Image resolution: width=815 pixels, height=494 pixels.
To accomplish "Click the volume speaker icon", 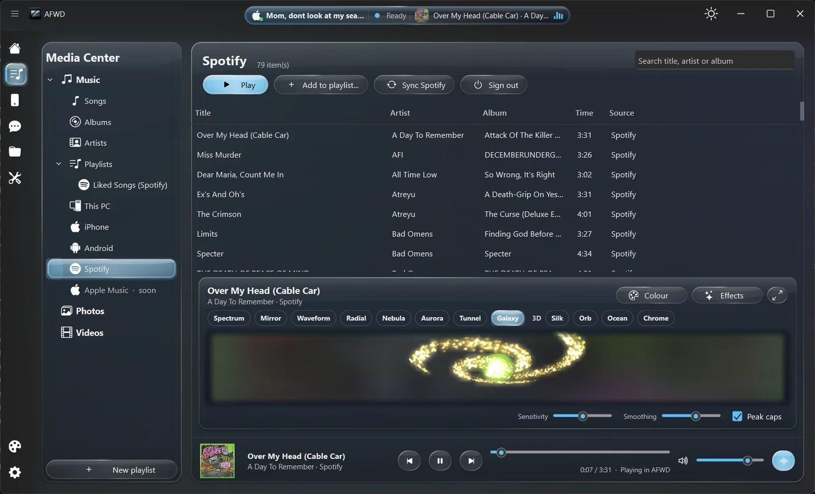I will 683,461.
